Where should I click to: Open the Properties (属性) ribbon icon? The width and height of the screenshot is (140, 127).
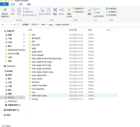90,10
